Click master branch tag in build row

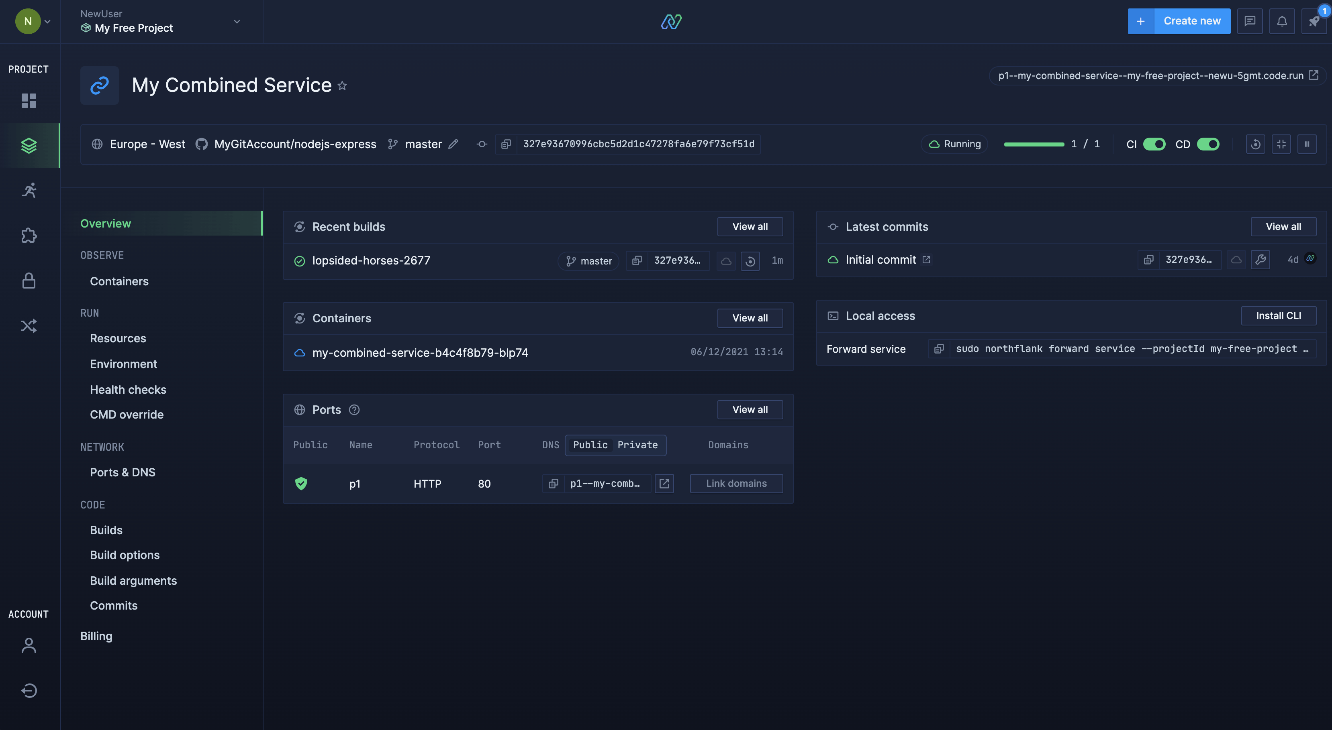tap(588, 261)
